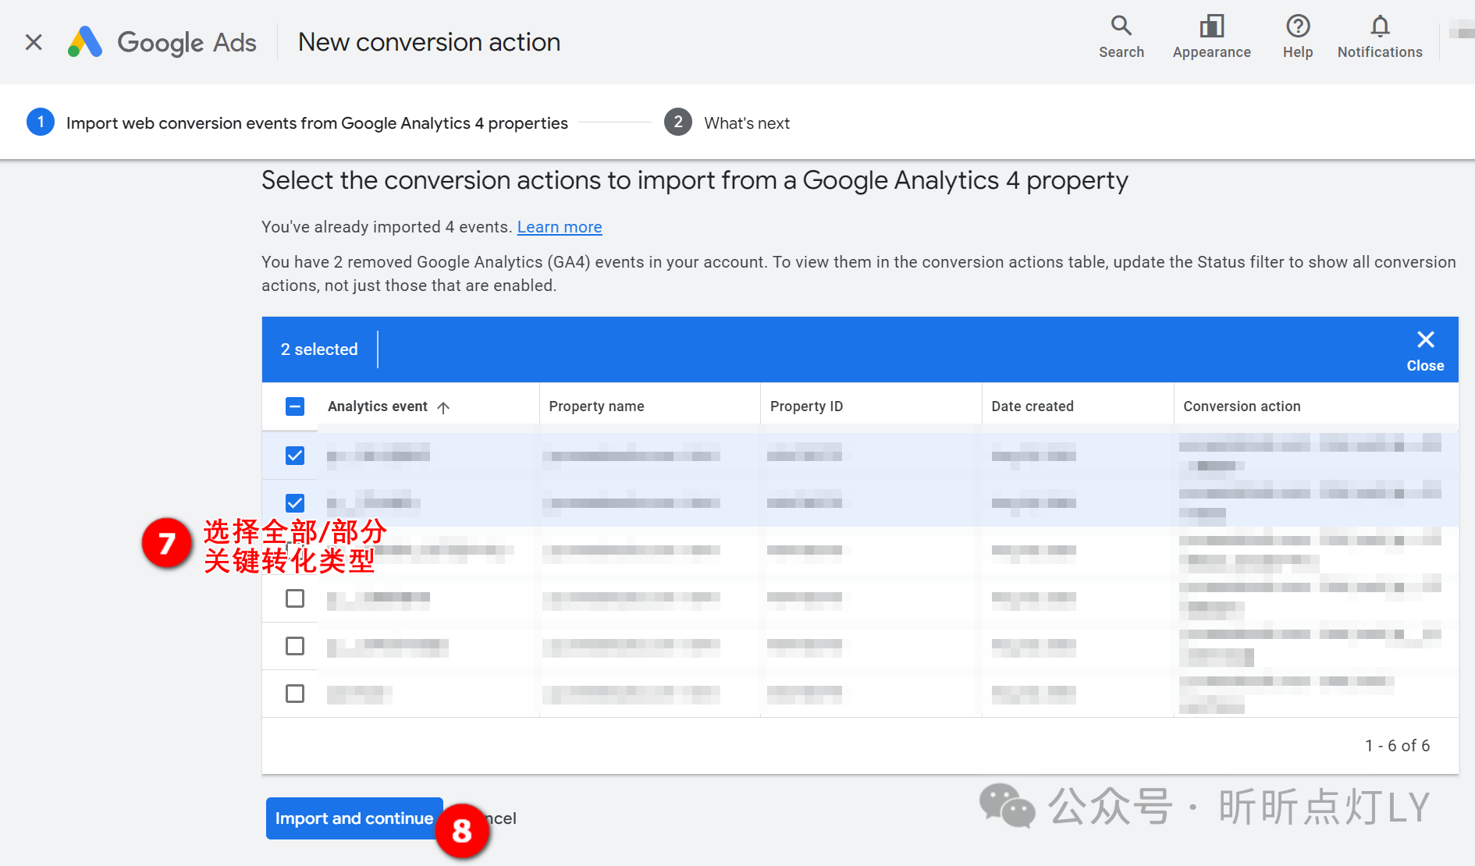Click the step 2 numbered circle

pos(677,122)
